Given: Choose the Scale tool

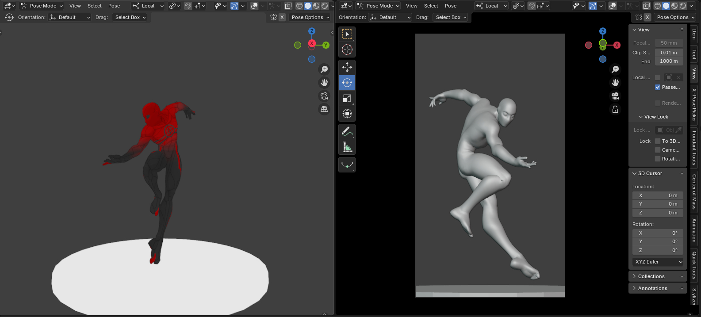Looking at the screenshot, I should (x=347, y=99).
